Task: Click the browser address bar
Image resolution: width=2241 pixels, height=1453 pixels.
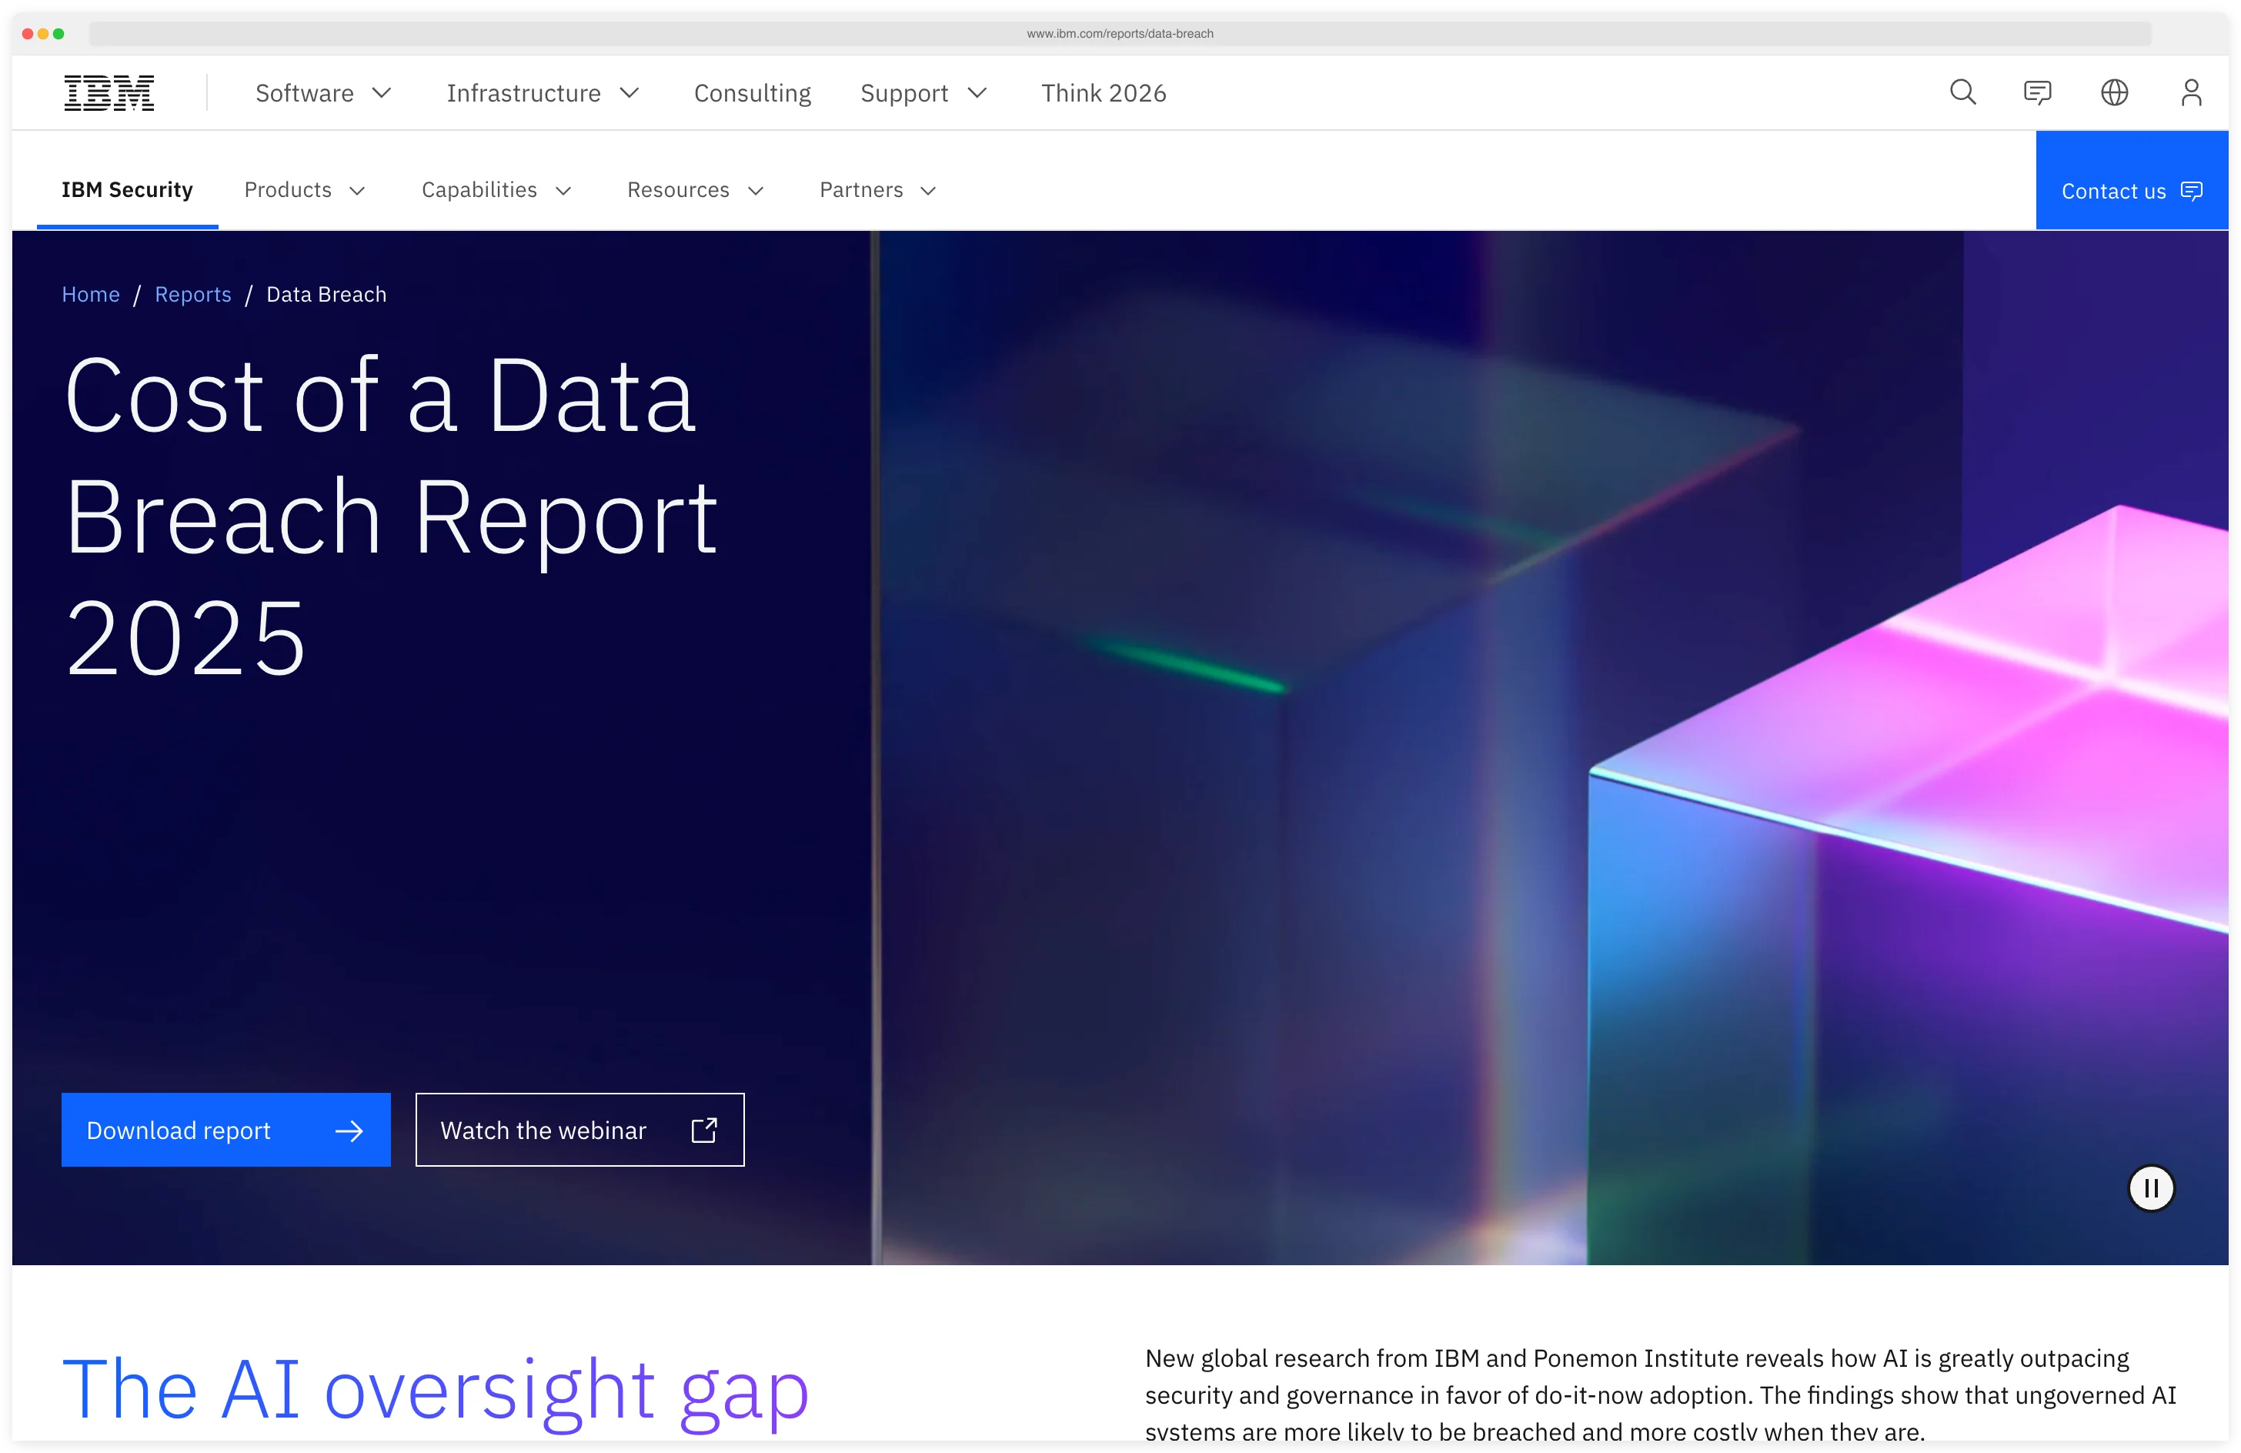Action: click(1120, 33)
